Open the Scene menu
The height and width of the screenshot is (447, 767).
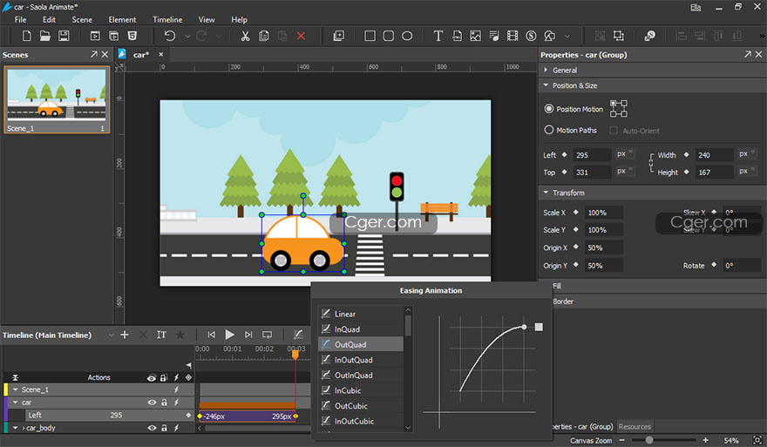tap(82, 19)
